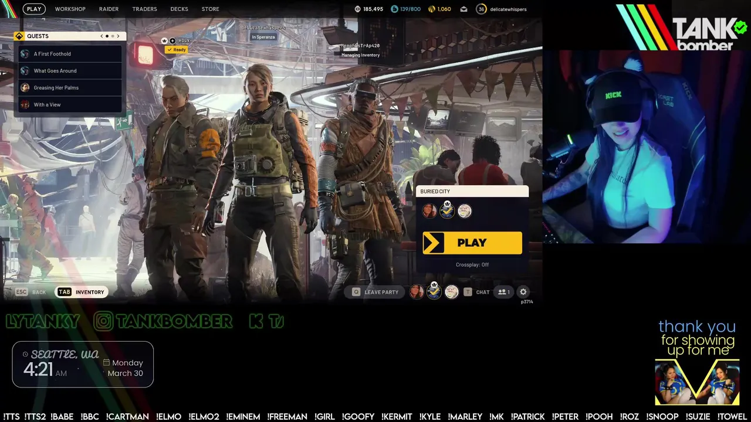Open the DECKS tab
The height and width of the screenshot is (422, 751).
point(179,9)
